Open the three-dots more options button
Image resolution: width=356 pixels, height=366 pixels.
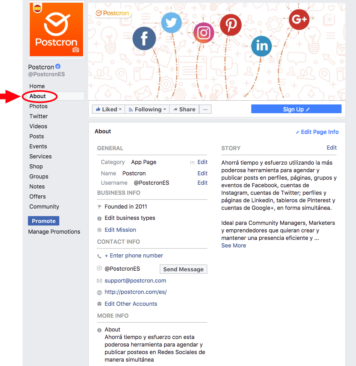click(205, 109)
